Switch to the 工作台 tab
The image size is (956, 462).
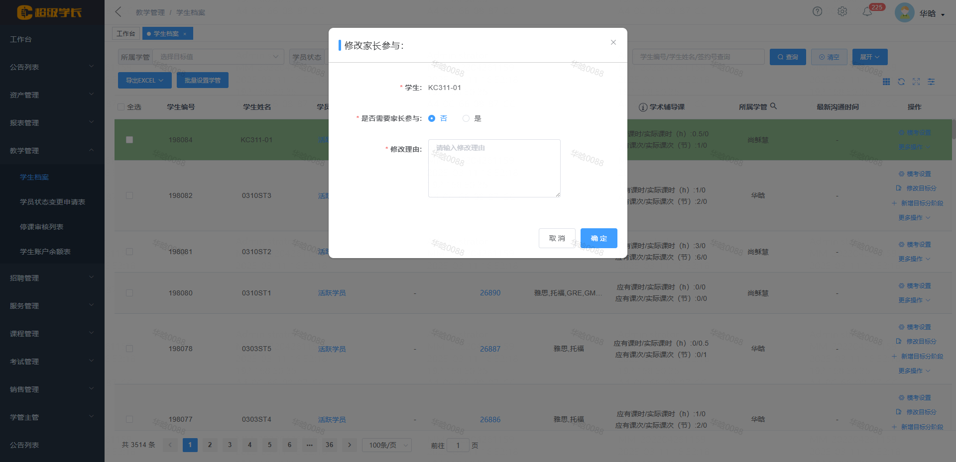[126, 33]
